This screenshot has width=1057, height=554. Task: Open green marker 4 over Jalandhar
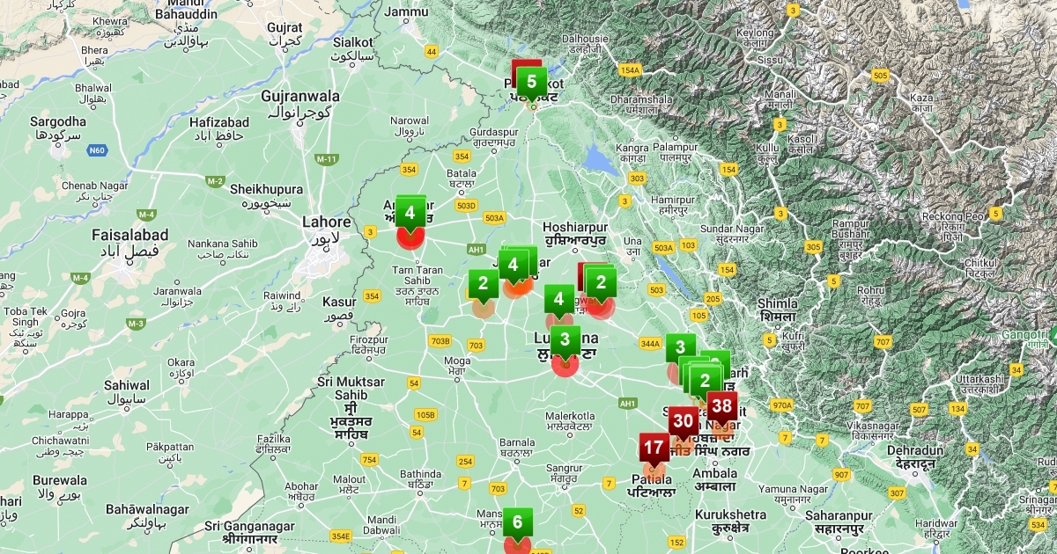(x=513, y=265)
